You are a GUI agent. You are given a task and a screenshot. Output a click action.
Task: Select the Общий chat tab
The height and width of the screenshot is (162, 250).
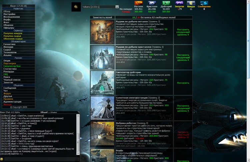coord(44,113)
